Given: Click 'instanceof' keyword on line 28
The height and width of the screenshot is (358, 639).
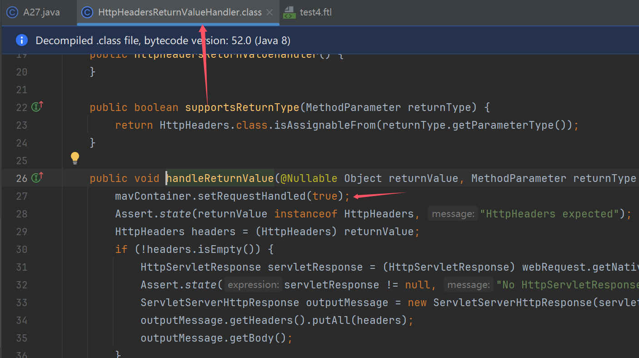Looking at the screenshot, I should click(306, 214).
